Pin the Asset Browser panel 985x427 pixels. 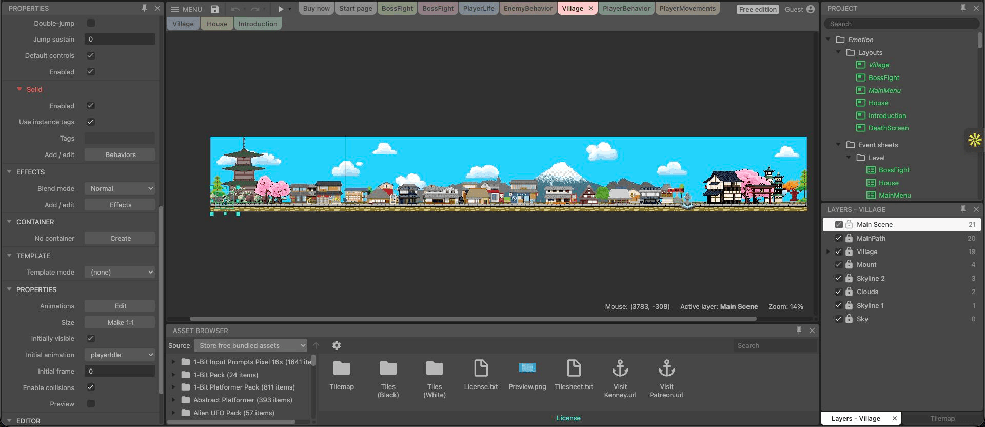(799, 331)
